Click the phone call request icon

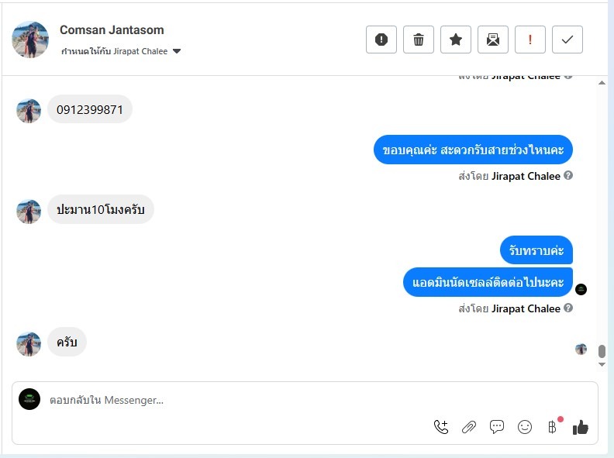(x=441, y=427)
